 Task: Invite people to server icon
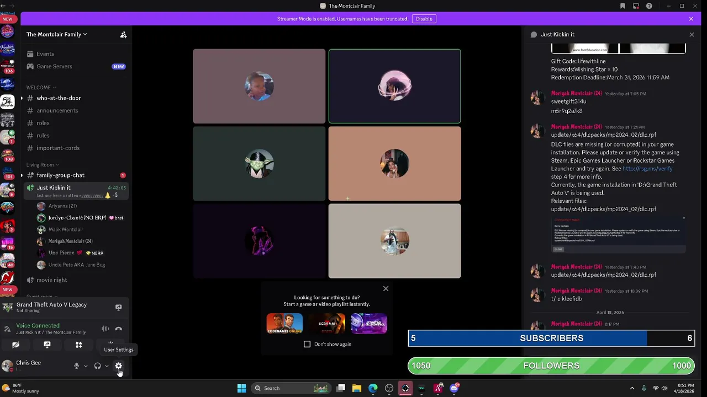[x=123, y=34]
